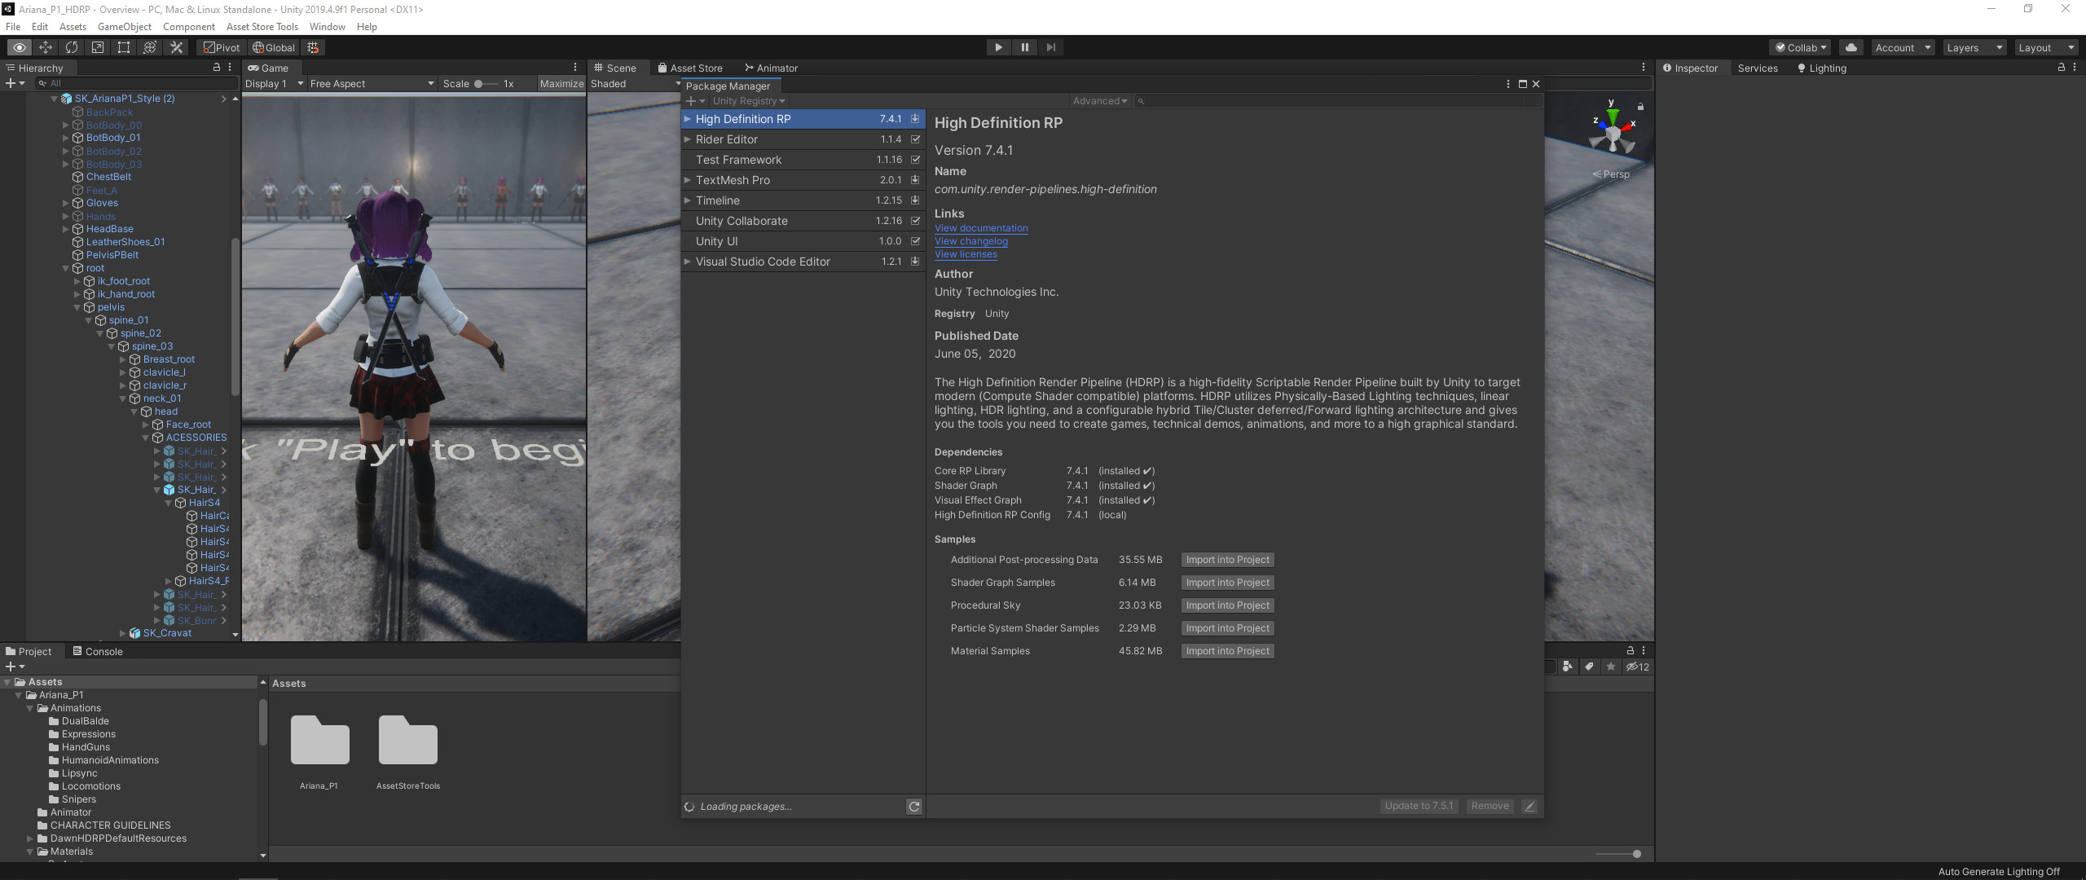
Task: Click the Rider Editor installed checkmark
Action: click(x=915, y=139)
